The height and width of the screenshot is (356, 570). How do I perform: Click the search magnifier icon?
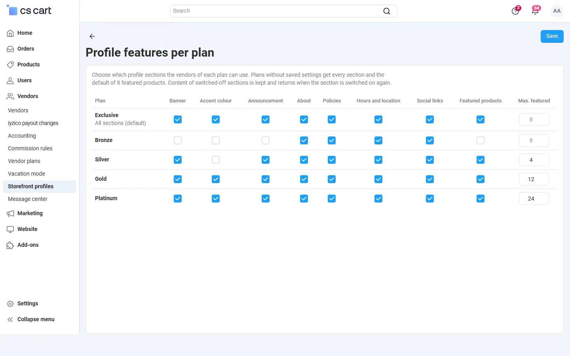tap(387, 11)
